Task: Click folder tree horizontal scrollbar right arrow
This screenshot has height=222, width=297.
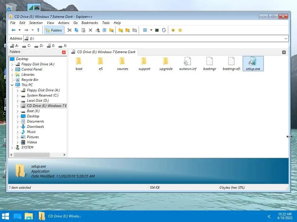Action: (x=64, y=155)
